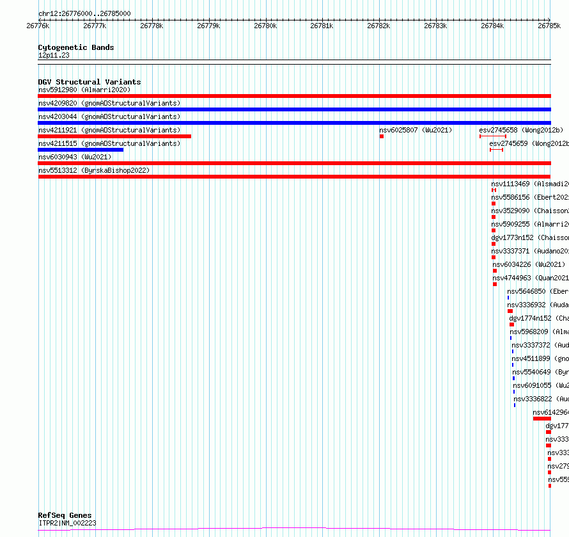
Task: Click the 26778k ruler tick label
Action: 152,26
